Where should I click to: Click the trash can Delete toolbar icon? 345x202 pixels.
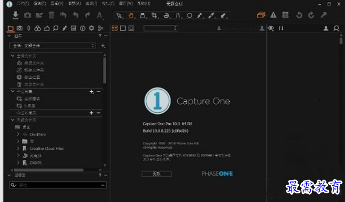click(x=51, y=15)
